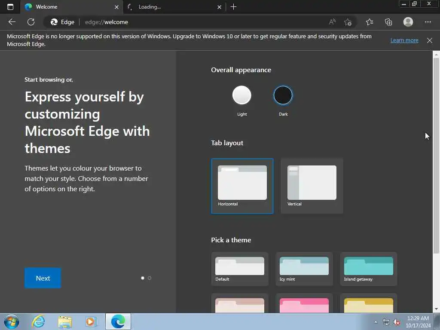Reload the page with refresh icon
The image size is (440, 330).
[x=31, y=22]
